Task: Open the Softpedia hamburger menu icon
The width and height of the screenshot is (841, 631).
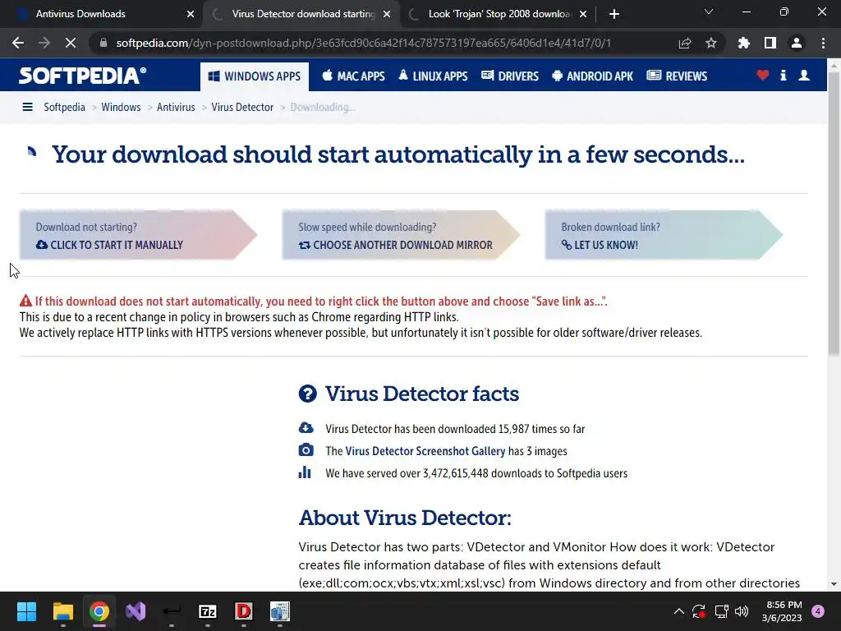Action: (27, 107)
